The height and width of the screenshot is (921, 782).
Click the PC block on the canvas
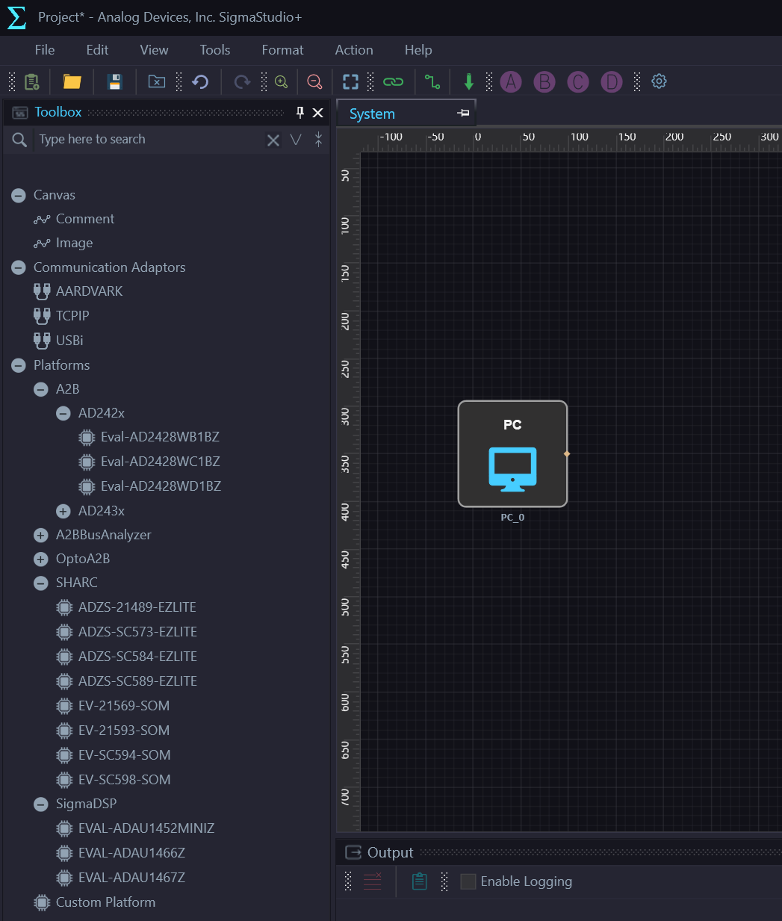(512, 454)
